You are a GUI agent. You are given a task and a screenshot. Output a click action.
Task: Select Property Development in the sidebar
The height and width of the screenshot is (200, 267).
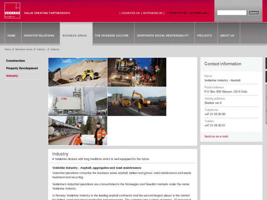pyautogui.click(x=22, y=68)
